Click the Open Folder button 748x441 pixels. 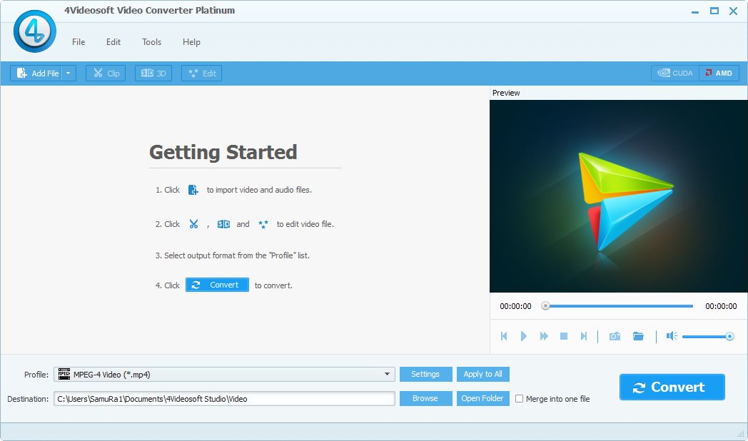coord(482,399)
